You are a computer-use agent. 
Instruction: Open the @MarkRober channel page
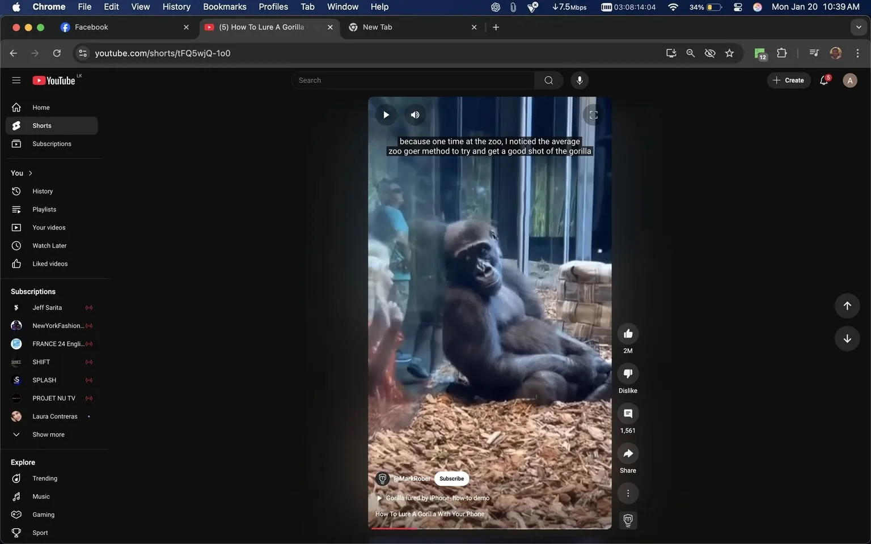tap(412, 478)
